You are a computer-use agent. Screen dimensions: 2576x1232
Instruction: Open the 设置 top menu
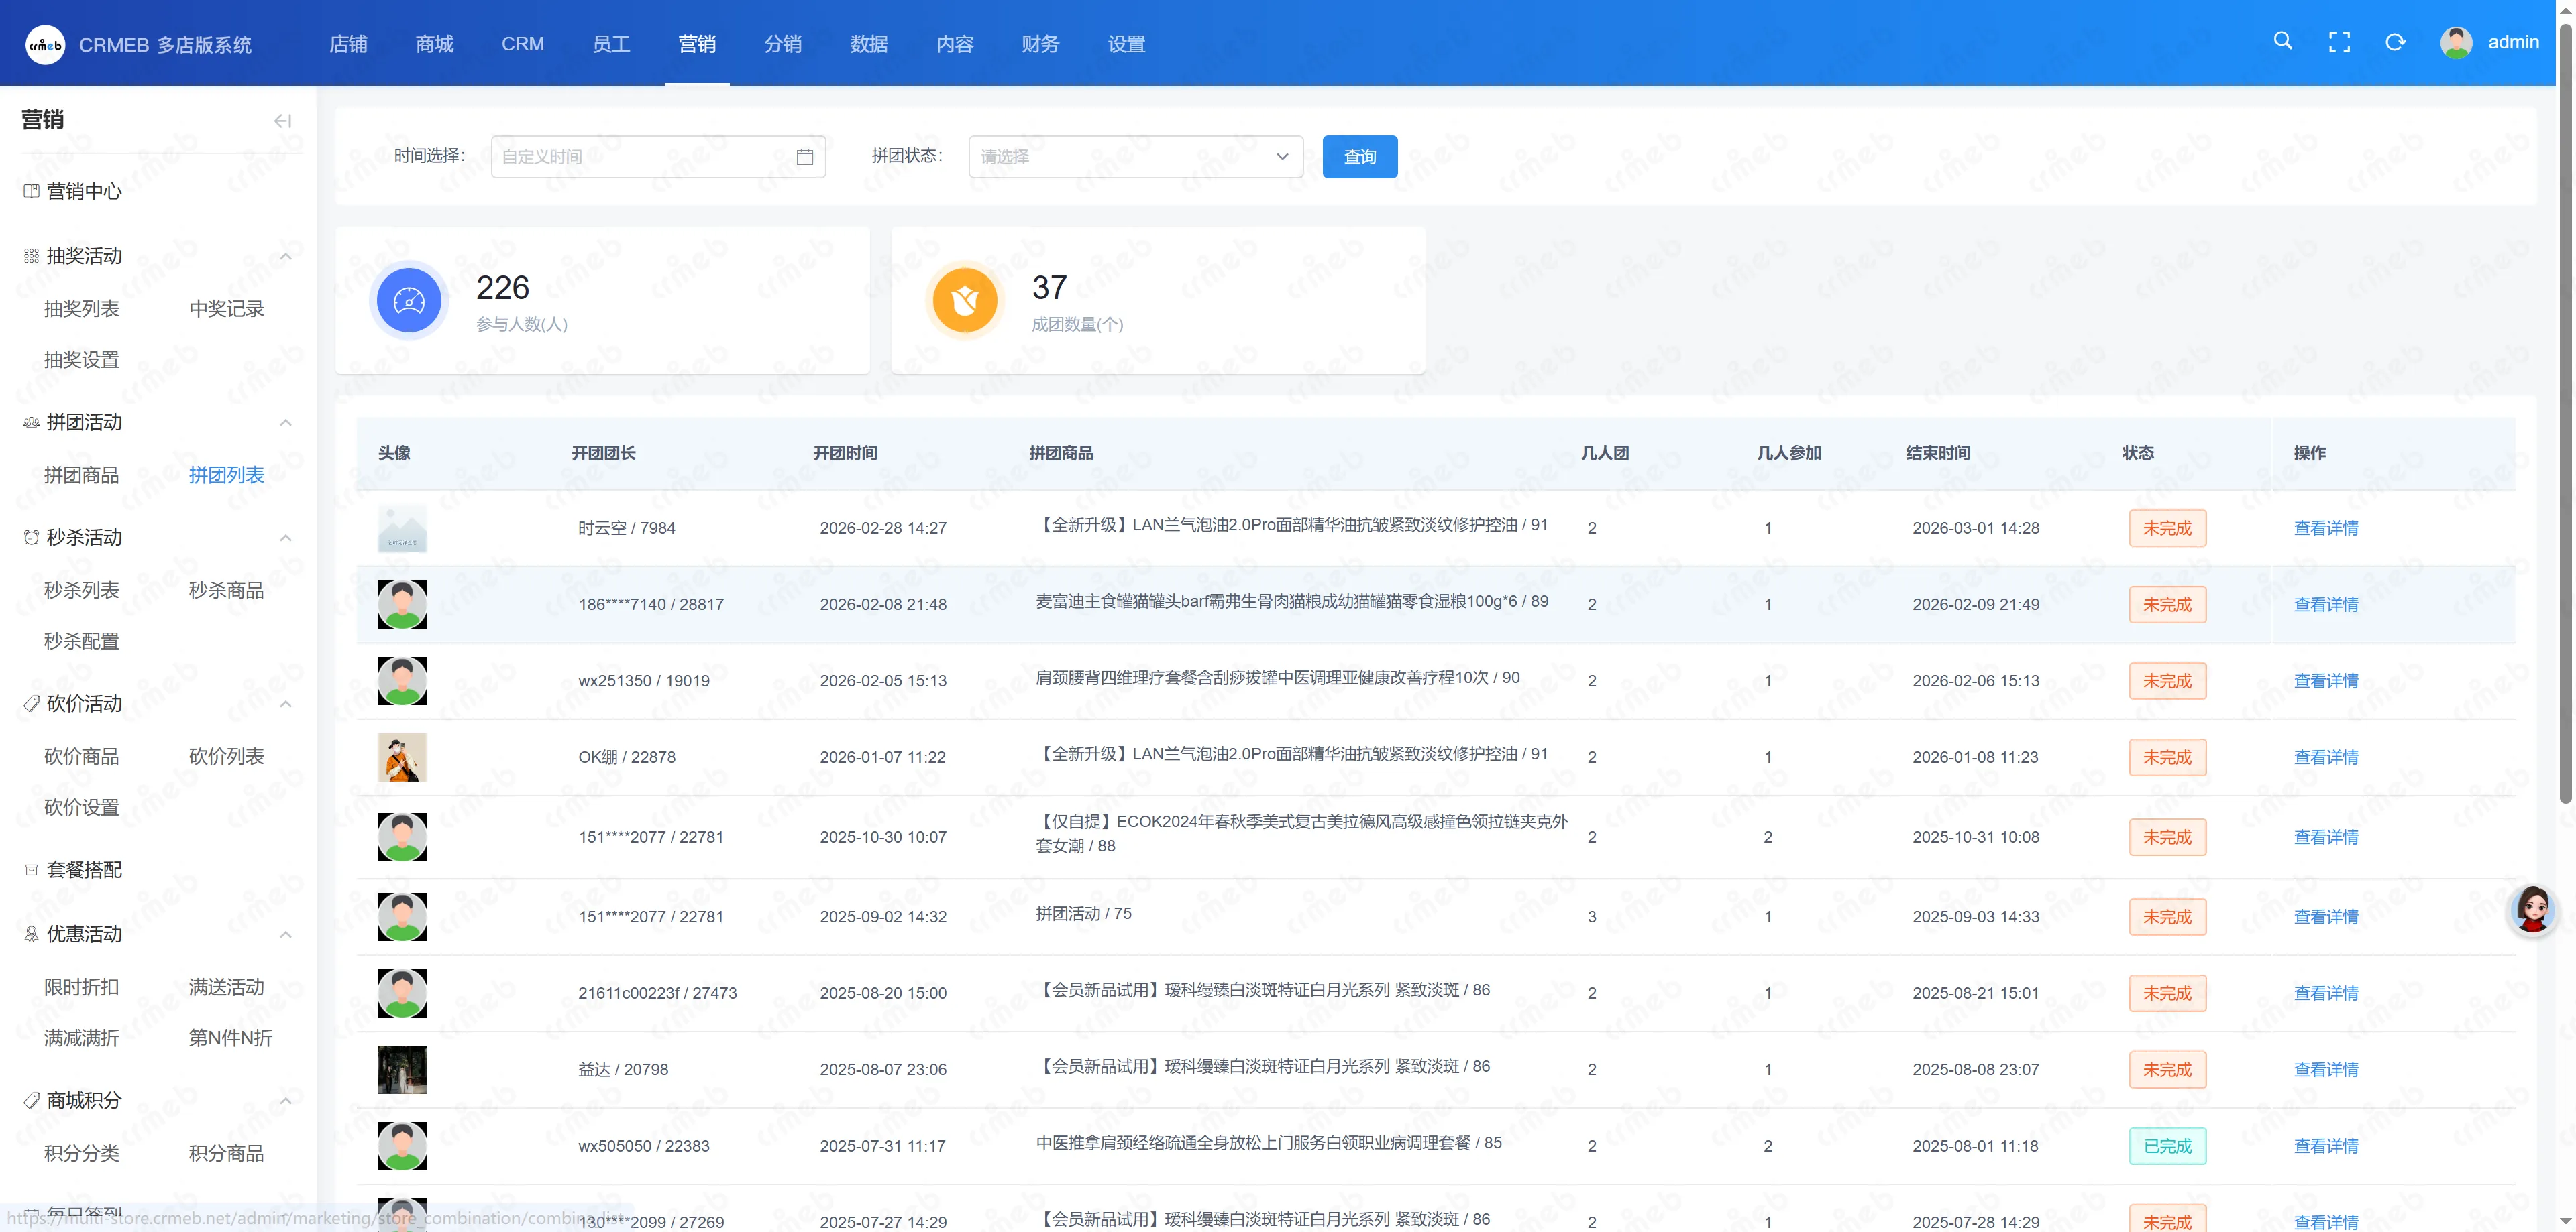[x=1126, y=44]
